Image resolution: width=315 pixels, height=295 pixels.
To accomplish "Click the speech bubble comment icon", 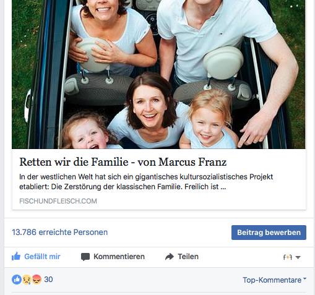I will click(85, 257).
